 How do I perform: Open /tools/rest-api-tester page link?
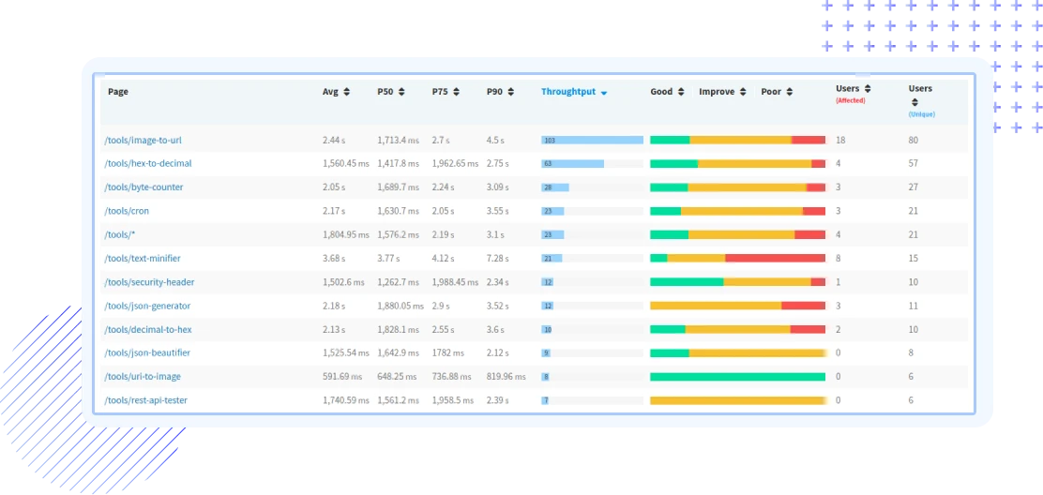(x=145, y=400)
